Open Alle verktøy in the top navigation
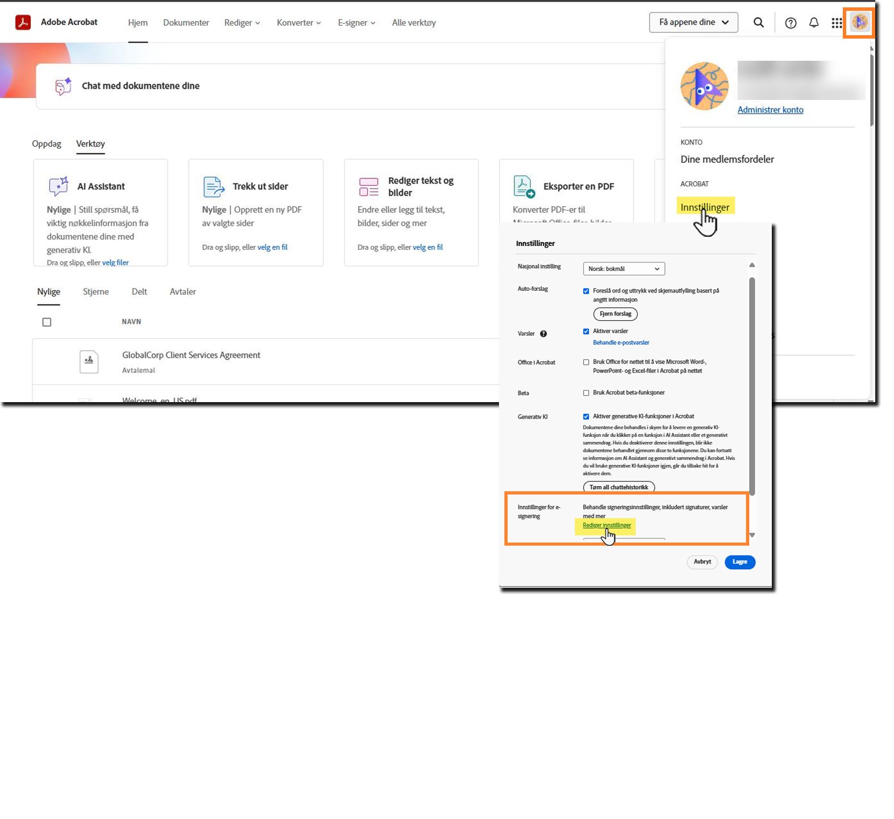 click(x=414, y=23)
